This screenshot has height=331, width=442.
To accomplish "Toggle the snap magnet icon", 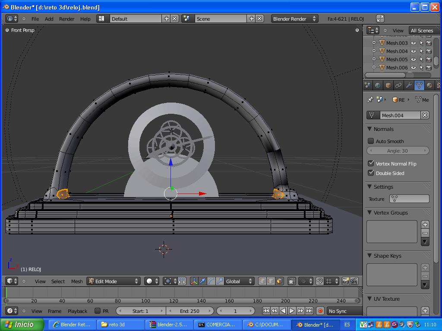I will click(x=320, y=281).
